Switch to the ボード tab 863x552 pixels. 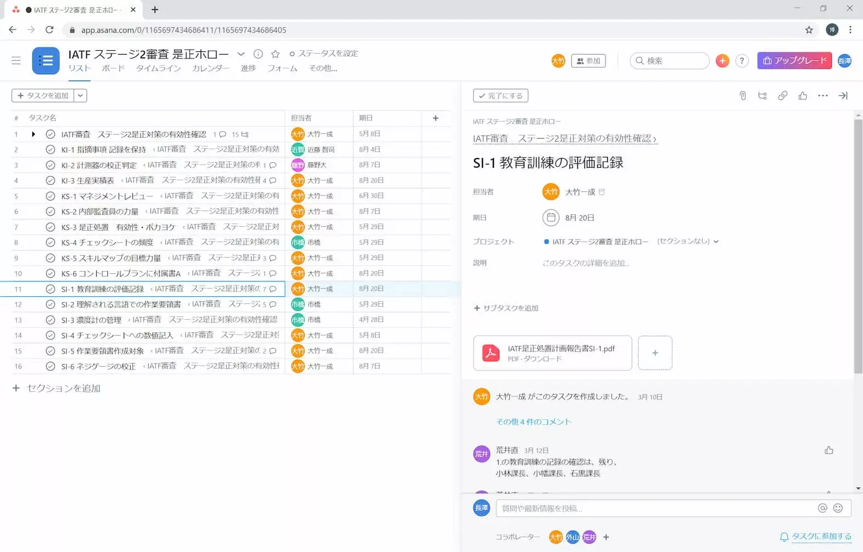(x=113, y=68)
